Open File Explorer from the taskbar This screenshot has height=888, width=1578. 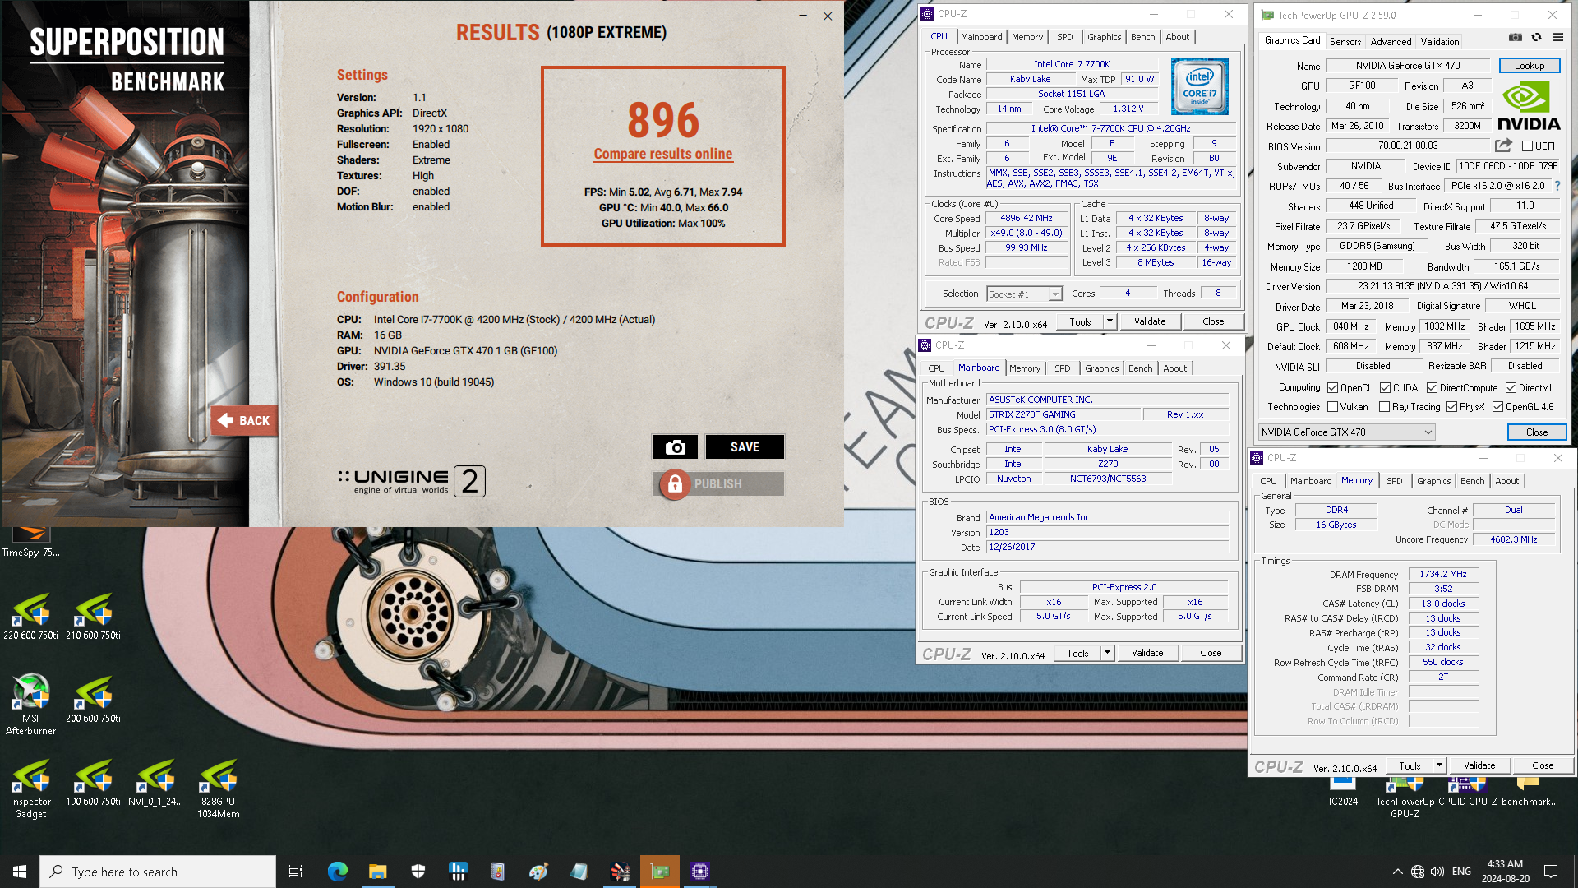tap(377, 872)
